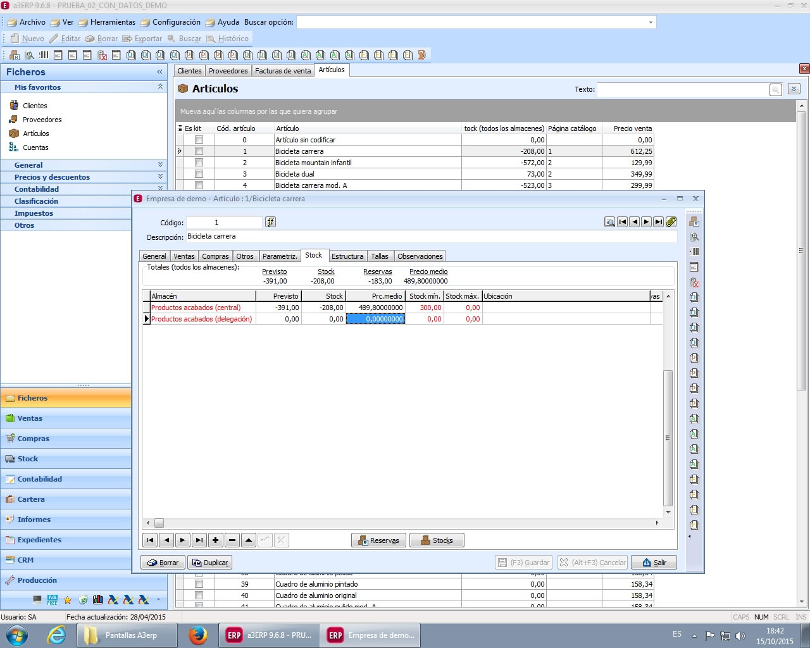Click the Salir button
Viewport: 810px width, 648px height.
[x=654, y=563]
